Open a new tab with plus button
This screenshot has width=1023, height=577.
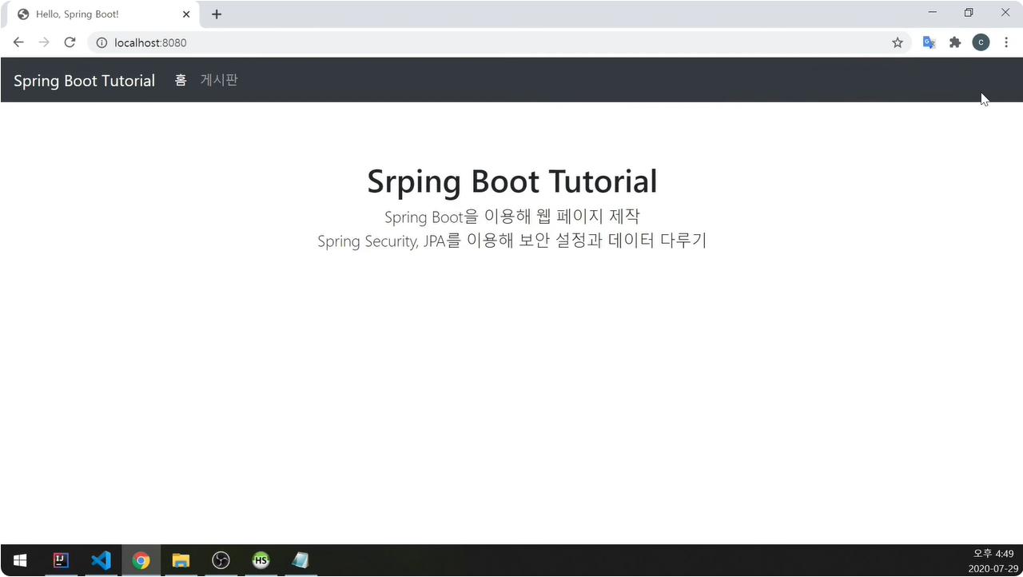217,14
